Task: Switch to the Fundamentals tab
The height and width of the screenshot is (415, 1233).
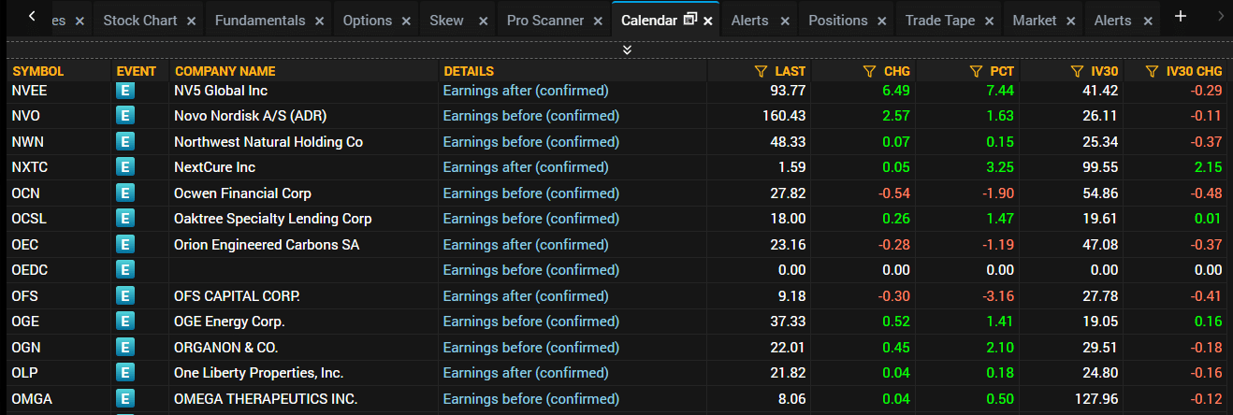Action: click(260, 20)
